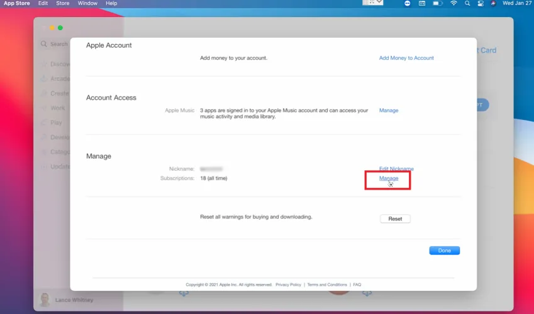534x314 pixels.
Task: Open Control Center from the menu bar
Action: point(481,4)
